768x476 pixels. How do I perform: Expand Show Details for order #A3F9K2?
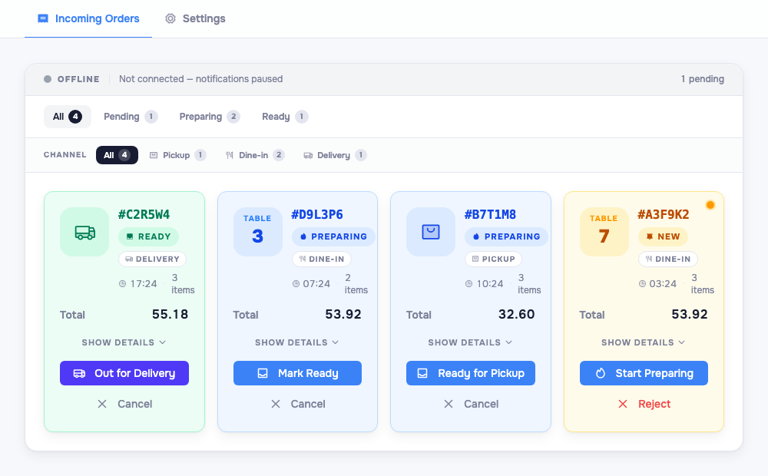point(643,342)
